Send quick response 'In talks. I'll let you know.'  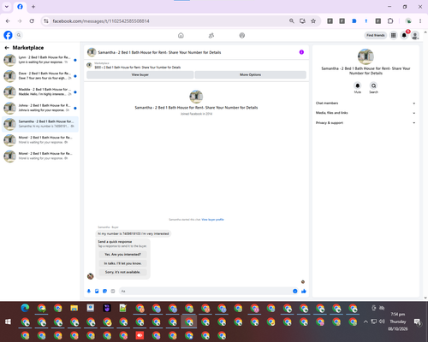[122, 263]
